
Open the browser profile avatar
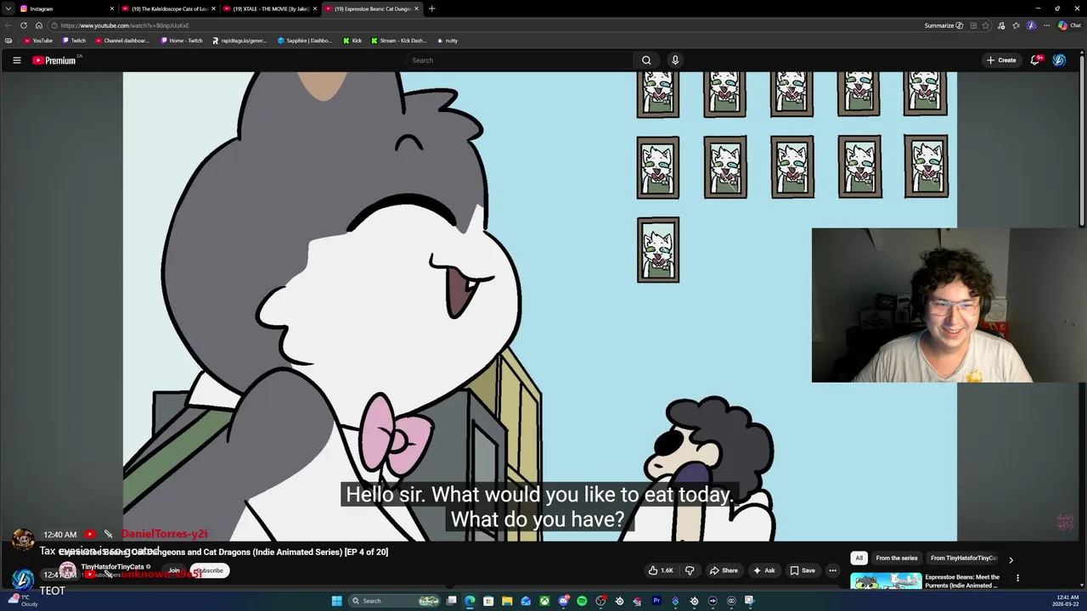1032,25
